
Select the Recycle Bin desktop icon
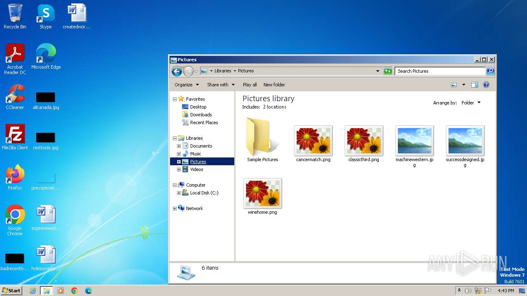coord(15,16)
